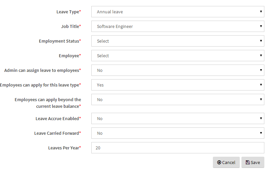Click the arrow on Leave Carried Forward dropdown

click(261, 133)
